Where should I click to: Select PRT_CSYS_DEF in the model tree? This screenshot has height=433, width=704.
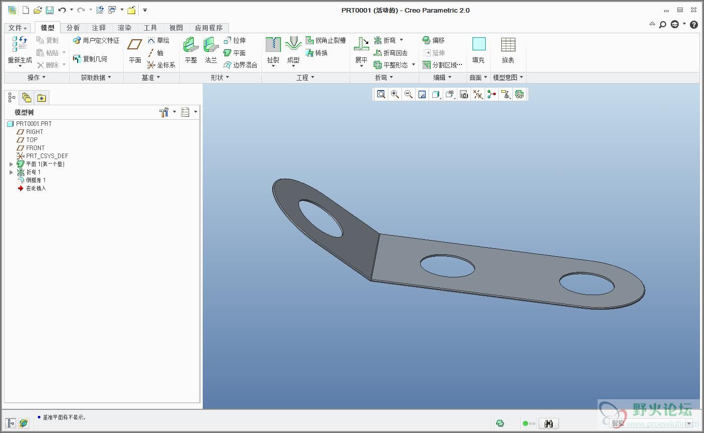[x=42, y=156]
